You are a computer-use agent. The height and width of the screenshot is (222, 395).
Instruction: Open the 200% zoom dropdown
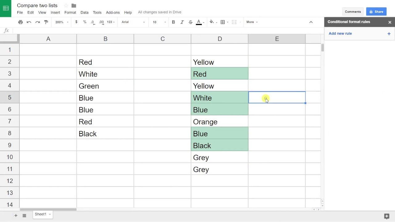62,22
